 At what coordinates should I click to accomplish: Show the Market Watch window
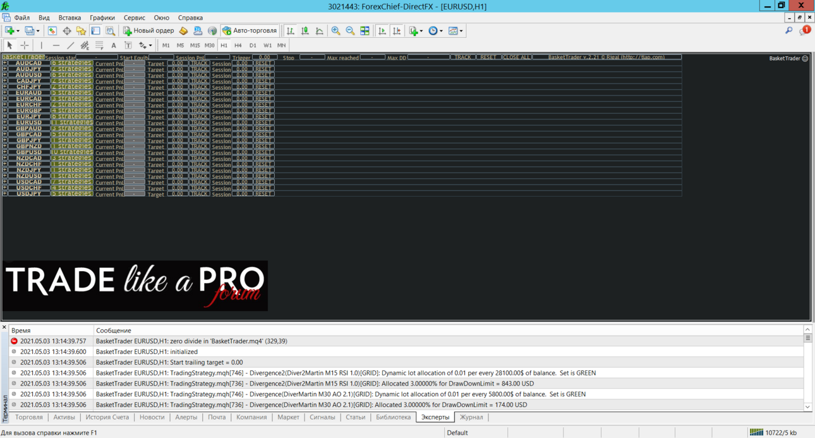[52, 30]
